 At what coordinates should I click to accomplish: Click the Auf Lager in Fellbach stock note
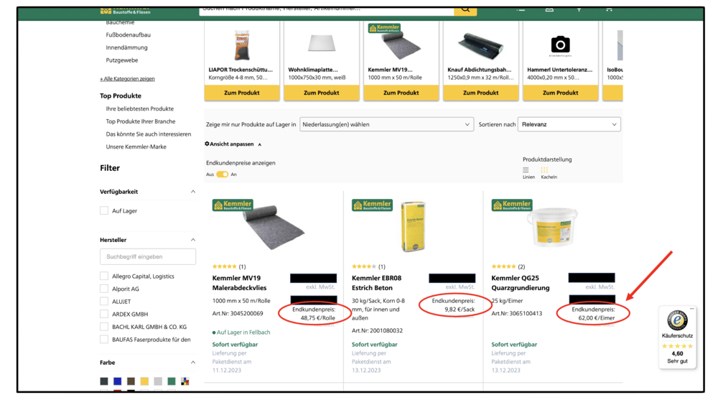[241, 332]
